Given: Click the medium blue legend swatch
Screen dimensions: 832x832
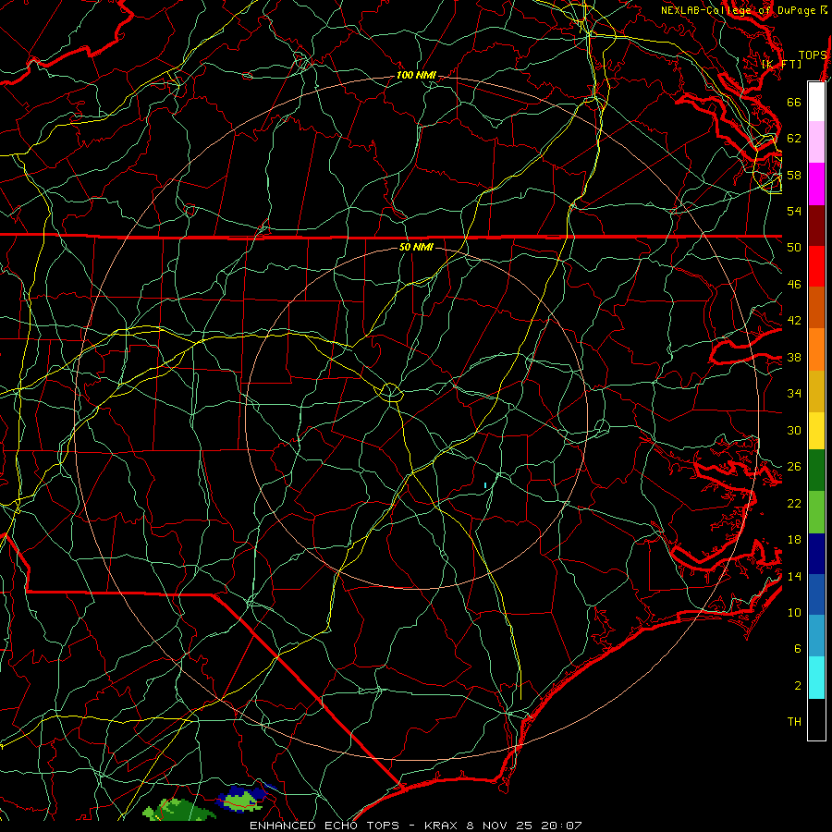Looking at the screenshot, I should pos(816,594).
